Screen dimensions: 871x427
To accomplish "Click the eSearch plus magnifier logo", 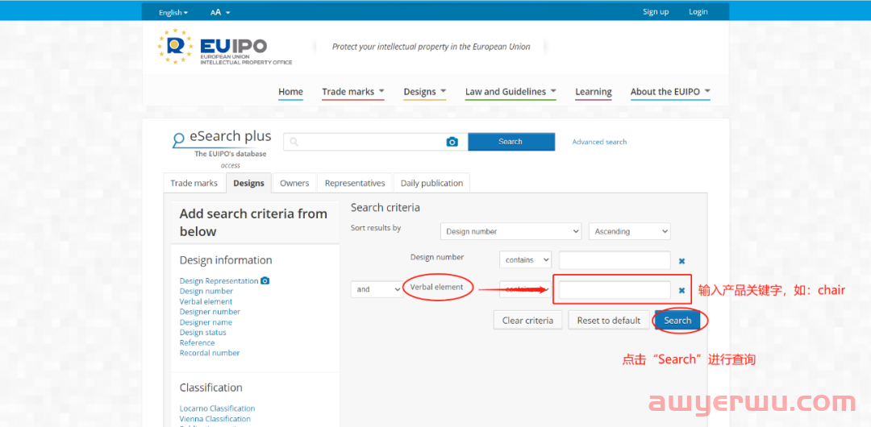I will tap(178, 140).
